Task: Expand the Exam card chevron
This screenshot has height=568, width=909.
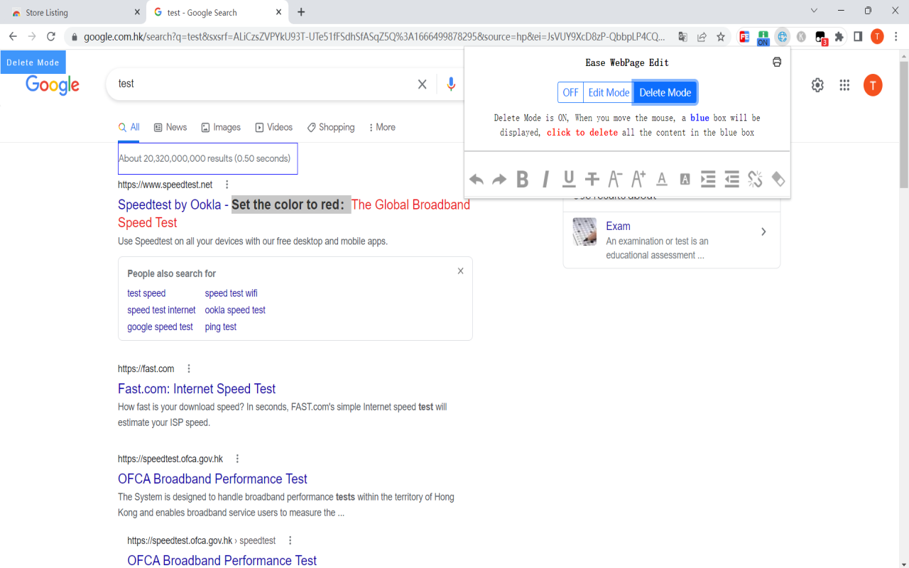Action: [x=763, y=231]
